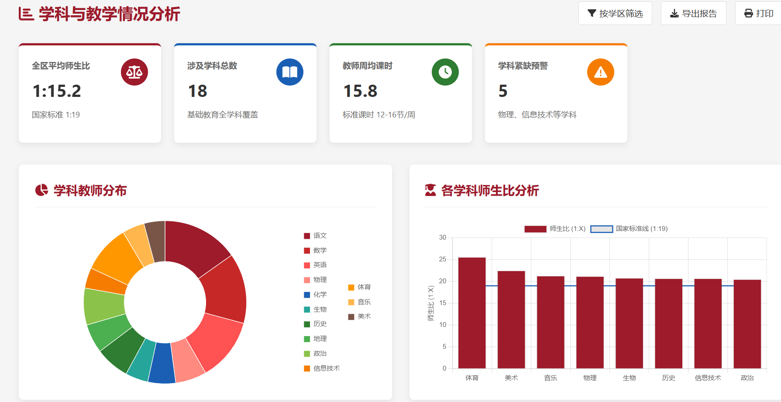Screen dimensions: 781x402
Task: Toggle 音乐 in the donut chart legend
Action: (359, 302)
